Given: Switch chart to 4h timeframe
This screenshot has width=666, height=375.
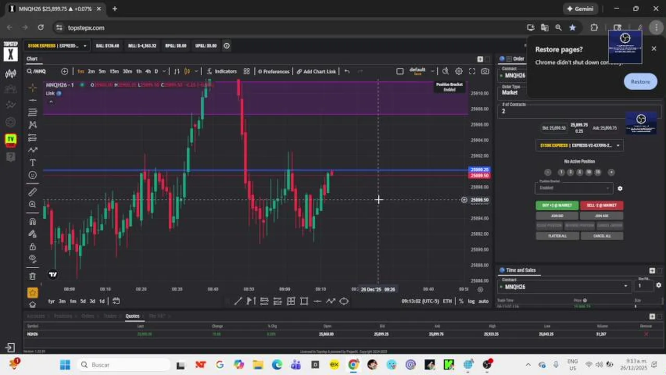Looking at the screenshot, I should coord(148,71).
